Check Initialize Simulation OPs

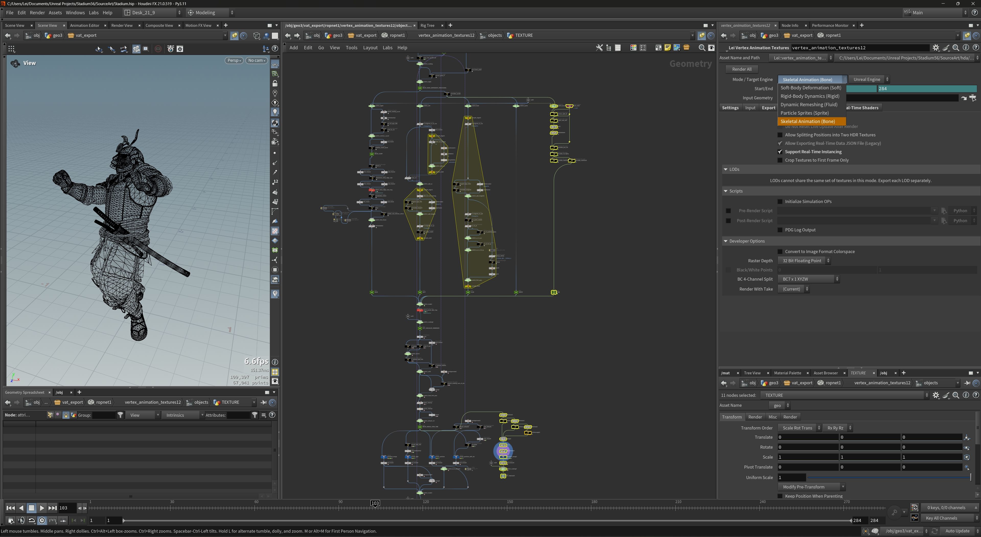(780, 201)
